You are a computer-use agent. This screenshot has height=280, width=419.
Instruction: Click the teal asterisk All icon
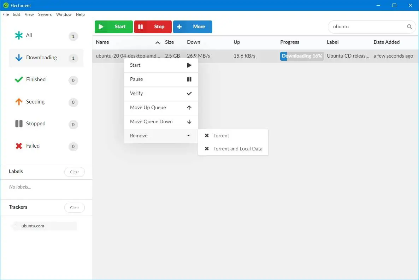19,36
